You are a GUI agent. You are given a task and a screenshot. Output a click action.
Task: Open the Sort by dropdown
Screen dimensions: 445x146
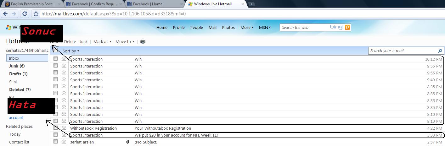pyautogui.click(x=71, y=51)
